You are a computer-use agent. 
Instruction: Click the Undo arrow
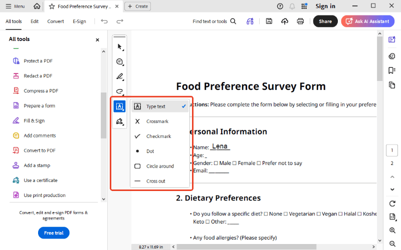click(x=104, y=21)
